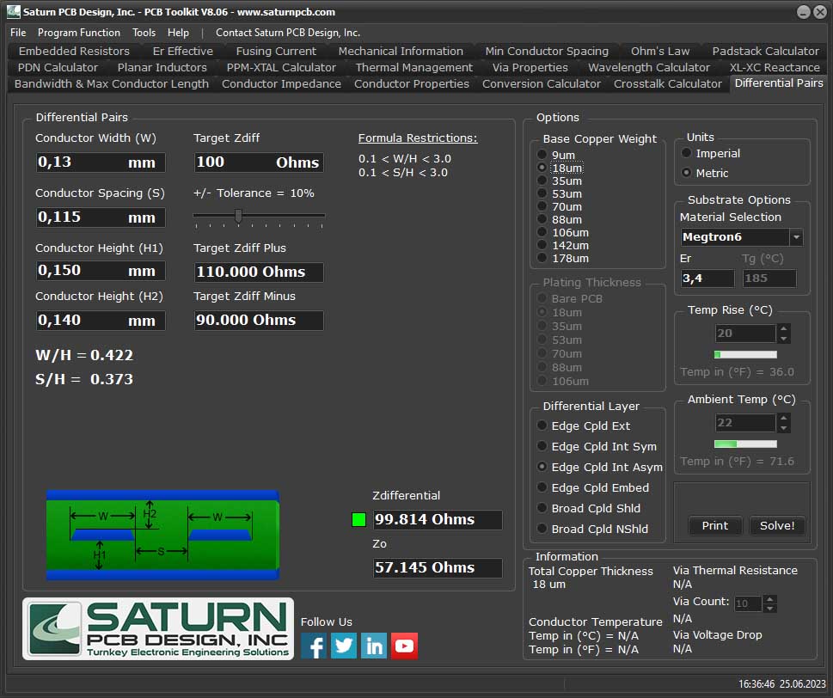Click the Conductor Width input field
This screenshot has height=698, width=833.
[x=100, y=162]
